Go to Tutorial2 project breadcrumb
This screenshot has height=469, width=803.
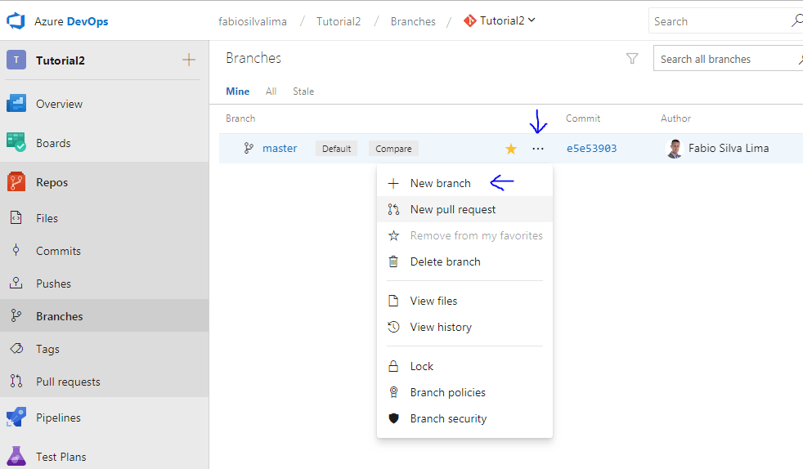339,21
